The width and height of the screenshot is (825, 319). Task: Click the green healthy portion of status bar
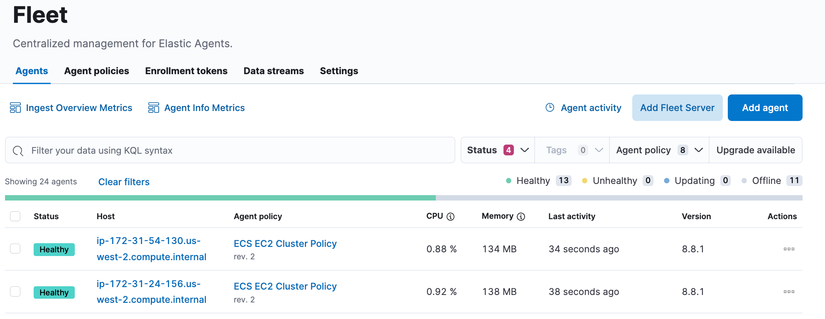(220, 198)
